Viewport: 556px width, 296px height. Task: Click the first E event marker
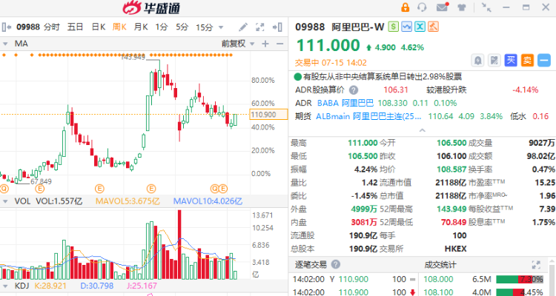click(x=40, y=189)
